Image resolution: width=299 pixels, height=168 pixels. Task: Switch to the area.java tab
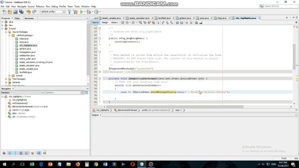coord(204,18)
